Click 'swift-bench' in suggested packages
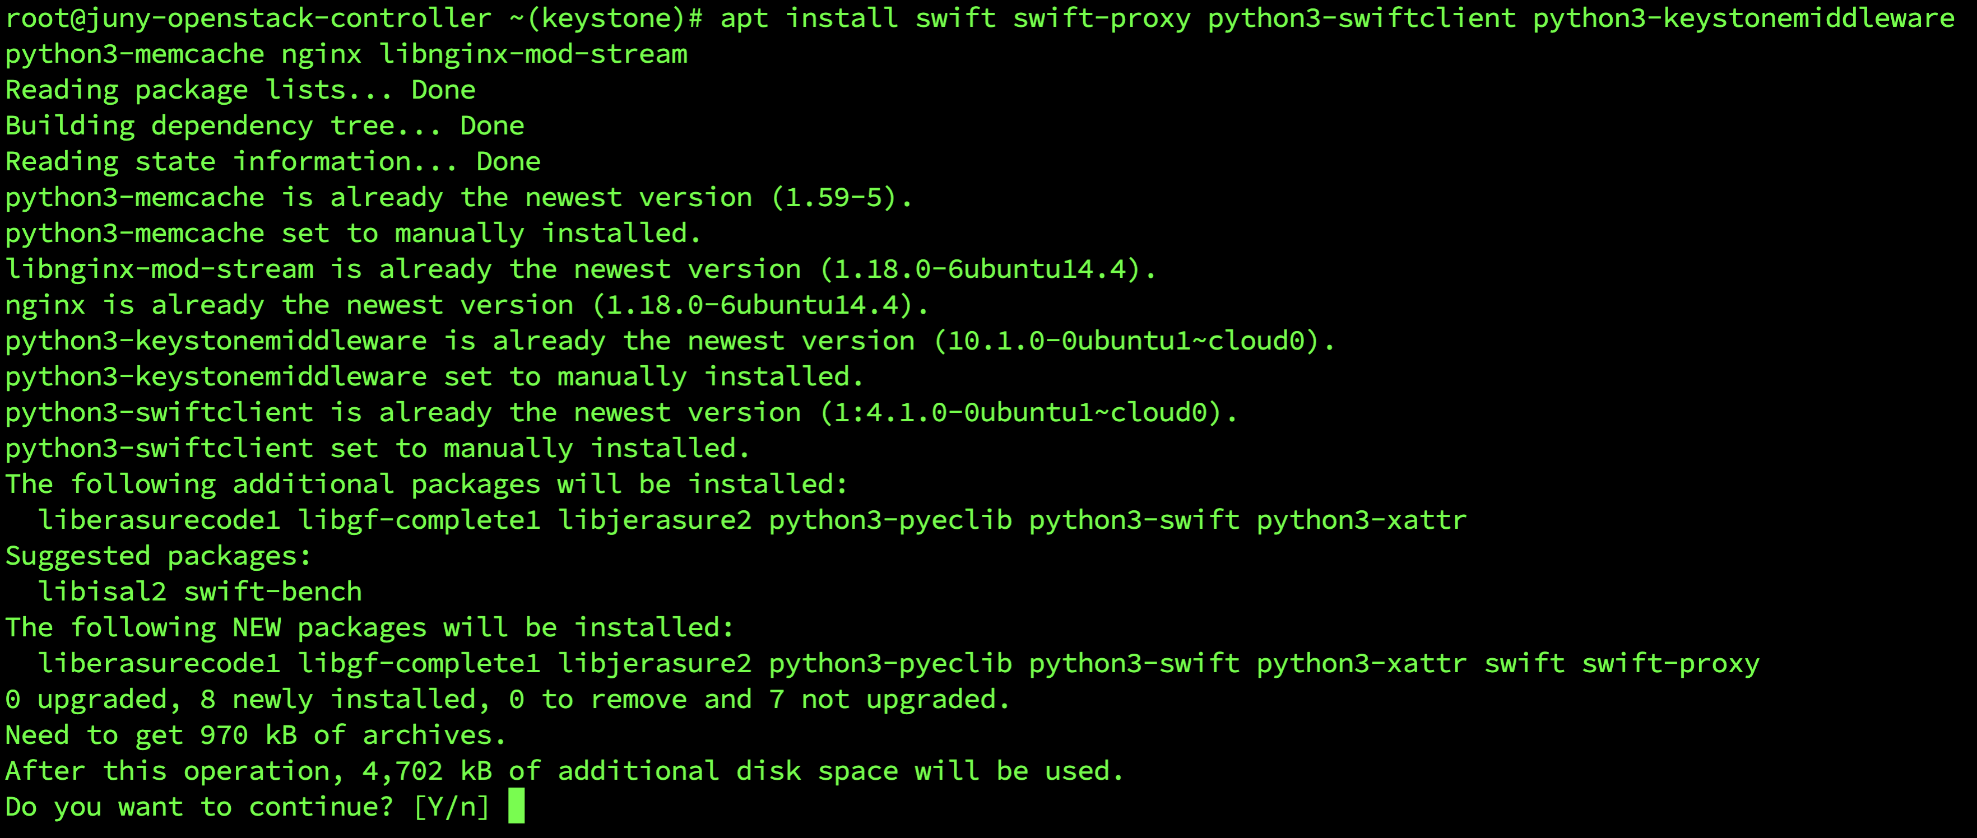 pos(272,592)
